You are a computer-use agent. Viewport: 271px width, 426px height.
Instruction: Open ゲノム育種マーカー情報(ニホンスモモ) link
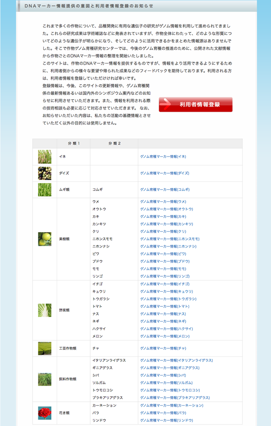click(170, 239)
